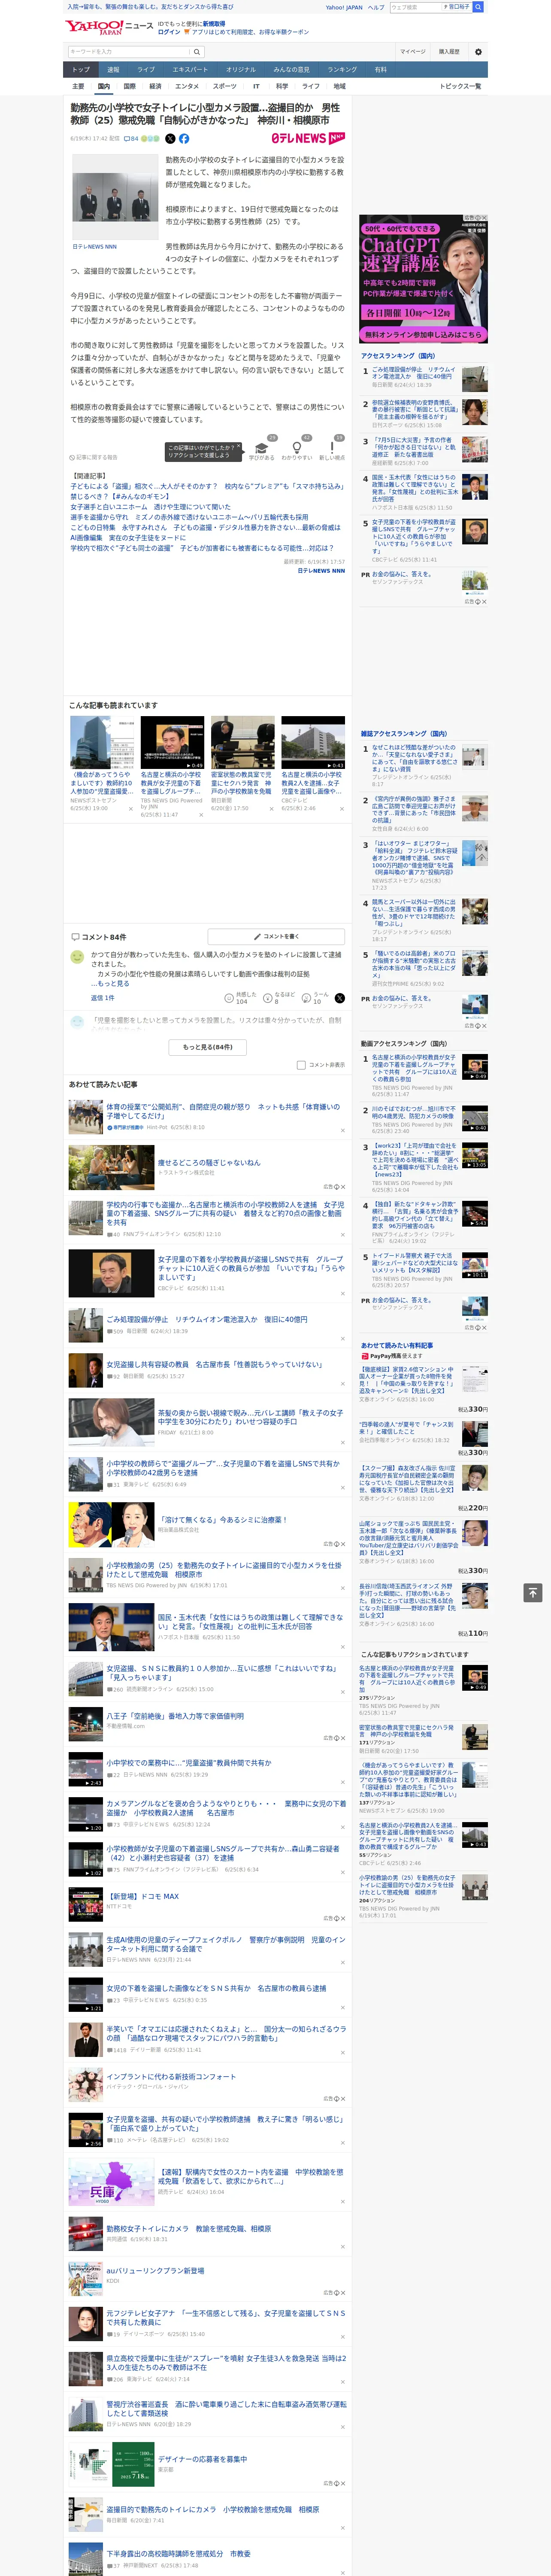Viewport: 551px width, 2576px height.
Task: Open the ライブ tab in dark navigation bar
Action: [x=146, y=70]
